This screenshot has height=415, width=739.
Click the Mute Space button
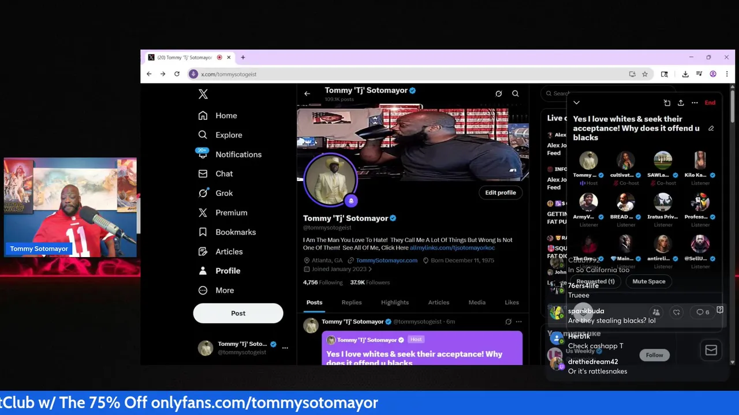point(649,281)
